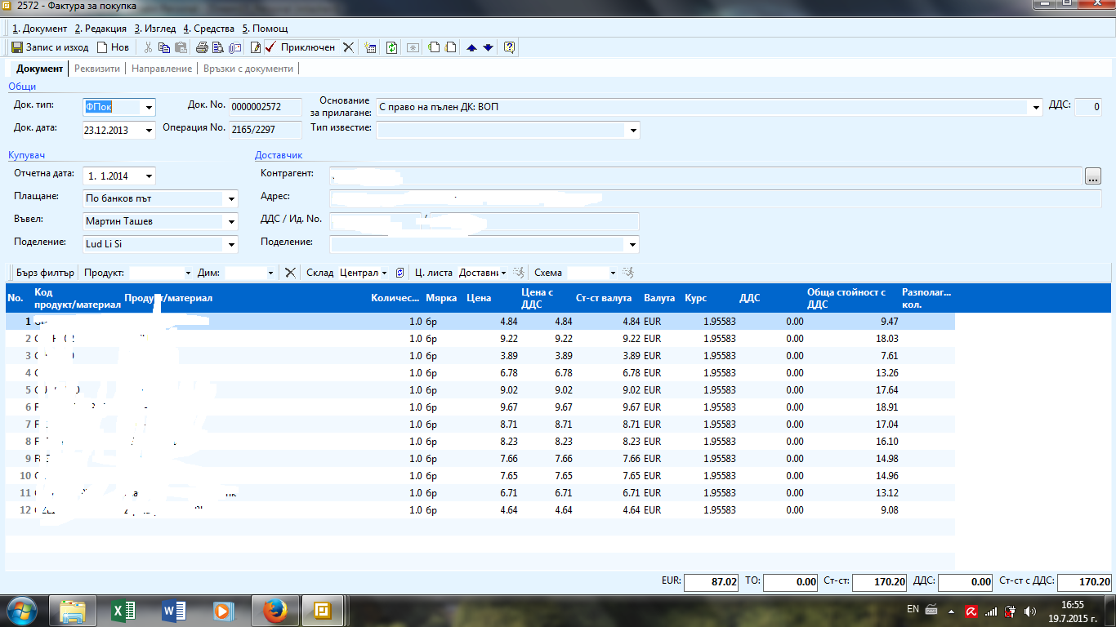1116x627 pixels.
Task: Expand the Плащане dropdown
Action: [x=231, y=198]
